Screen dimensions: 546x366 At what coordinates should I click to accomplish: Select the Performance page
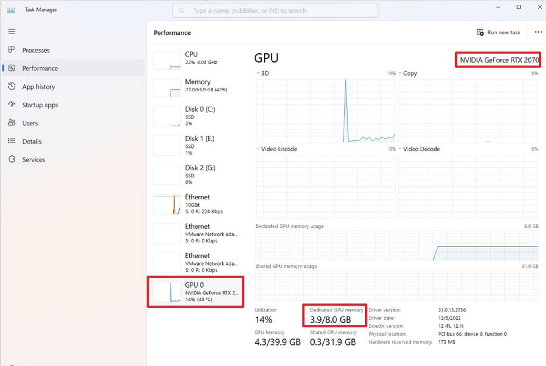[x=73, y=68]
